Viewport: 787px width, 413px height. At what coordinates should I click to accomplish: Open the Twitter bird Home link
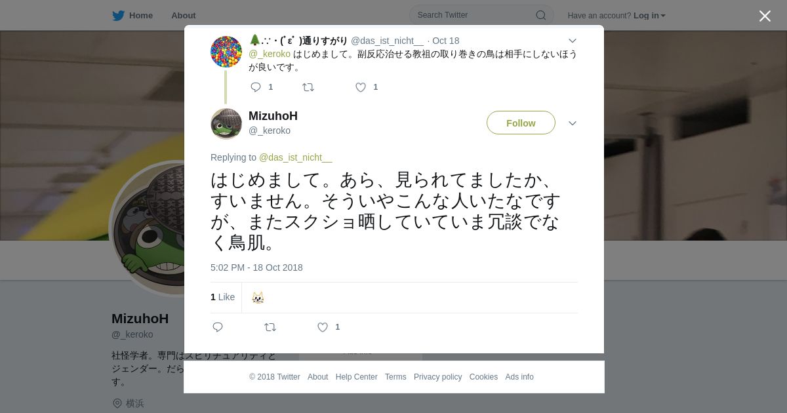click(132, 15)
